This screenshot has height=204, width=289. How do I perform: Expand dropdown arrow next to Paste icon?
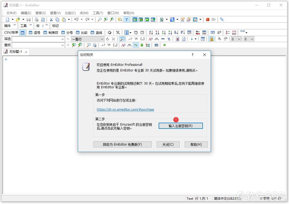69,19
